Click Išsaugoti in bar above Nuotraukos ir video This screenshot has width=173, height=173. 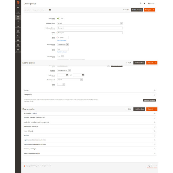click(x=151, y=109)
